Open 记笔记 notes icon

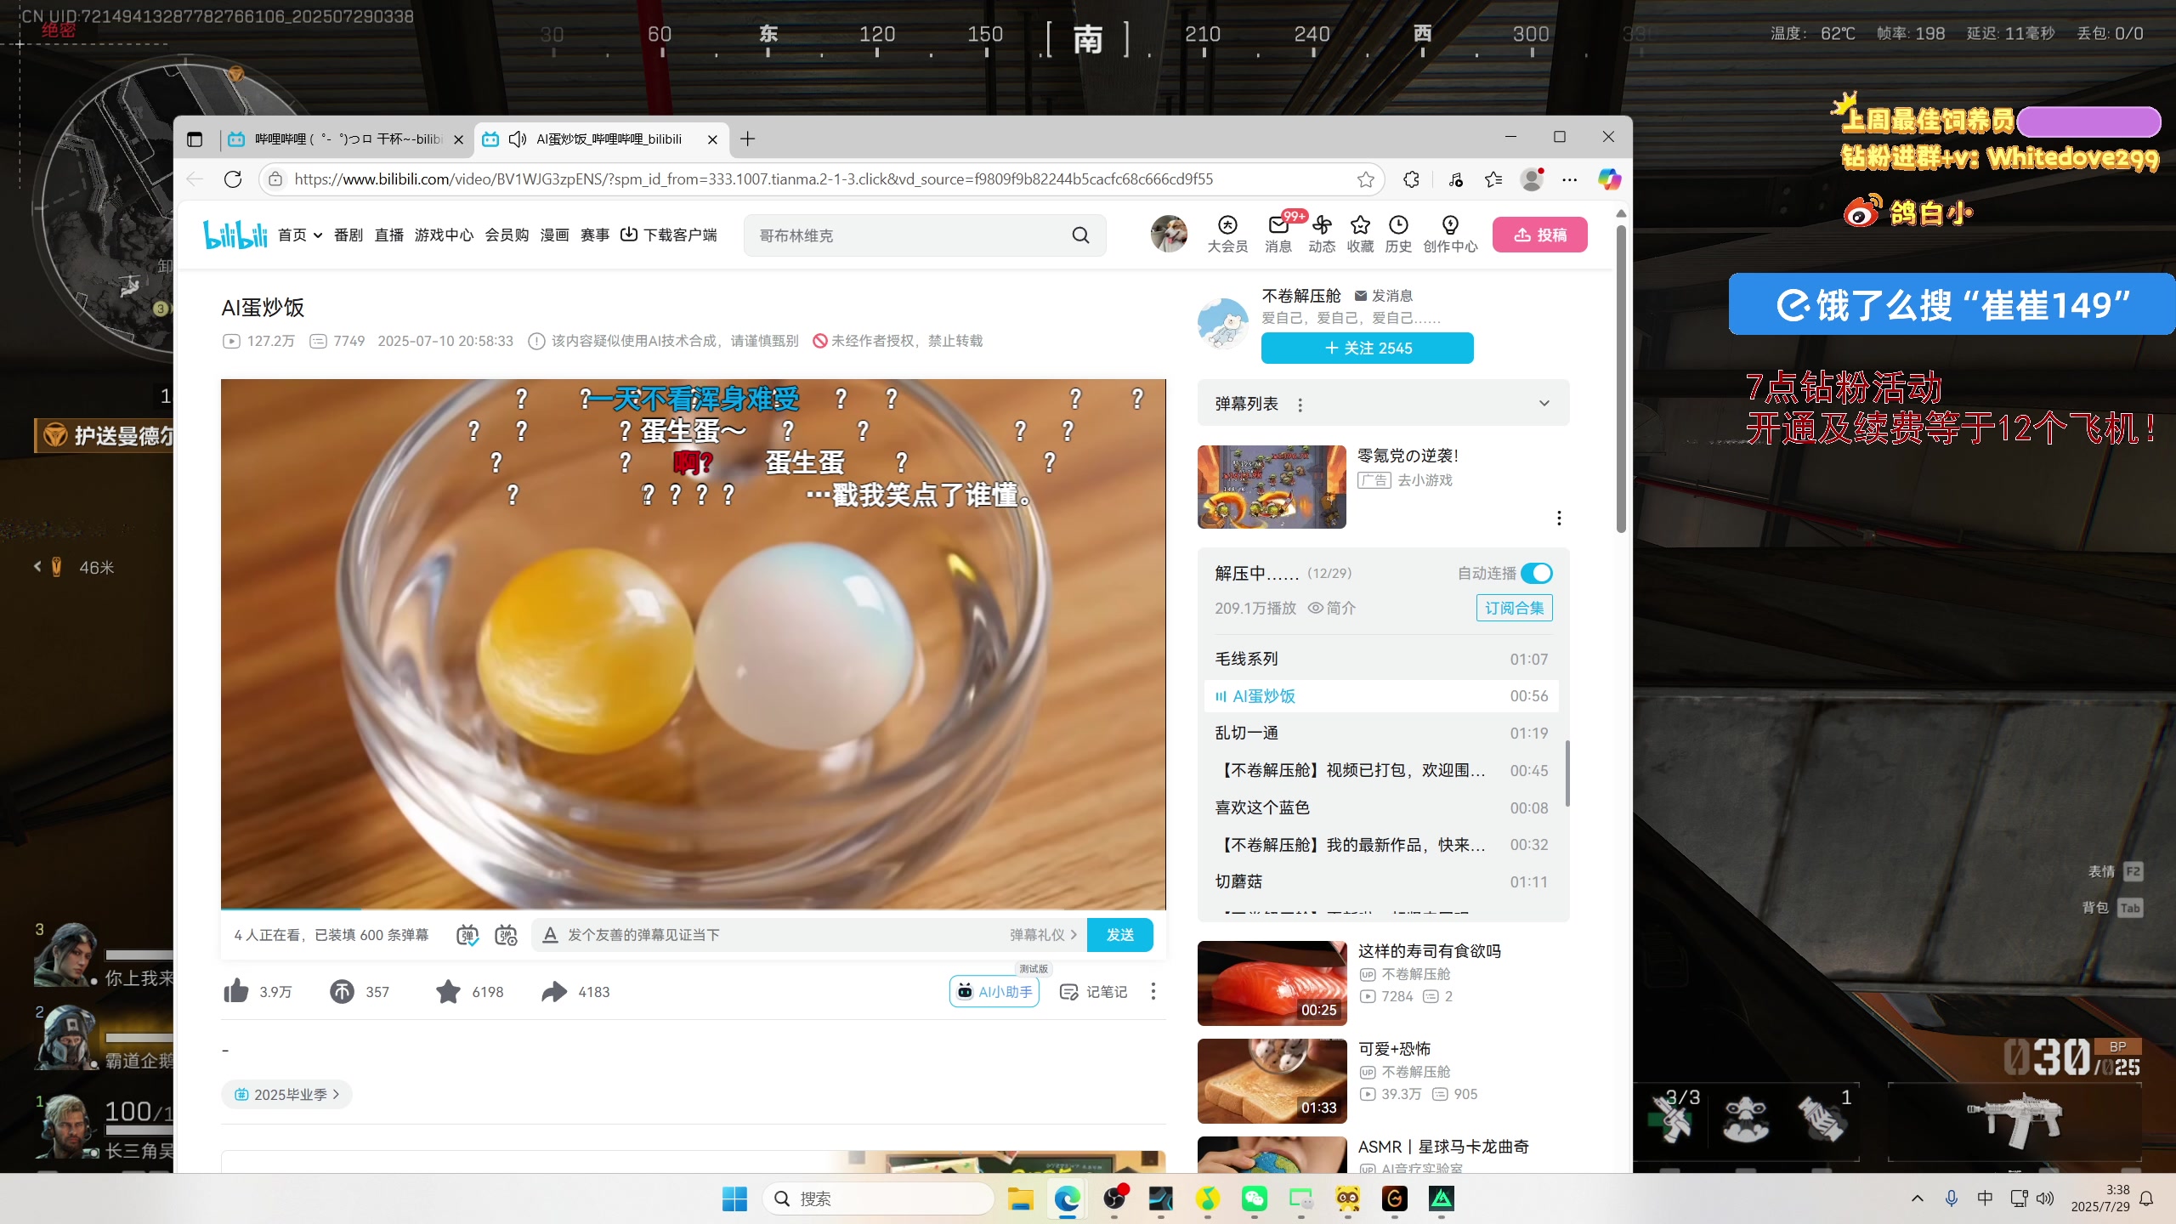click(x=1093, y=992)
